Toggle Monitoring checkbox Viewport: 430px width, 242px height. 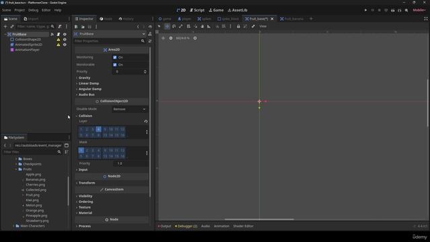[115, 57]
